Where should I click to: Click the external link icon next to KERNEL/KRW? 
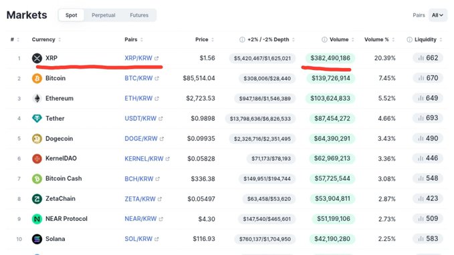click(x=168, y=159)
